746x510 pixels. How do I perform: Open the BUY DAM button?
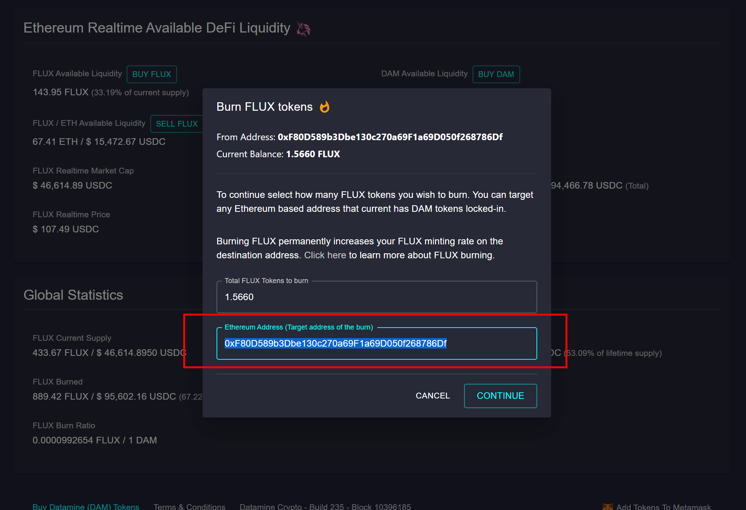coord(496,74)
